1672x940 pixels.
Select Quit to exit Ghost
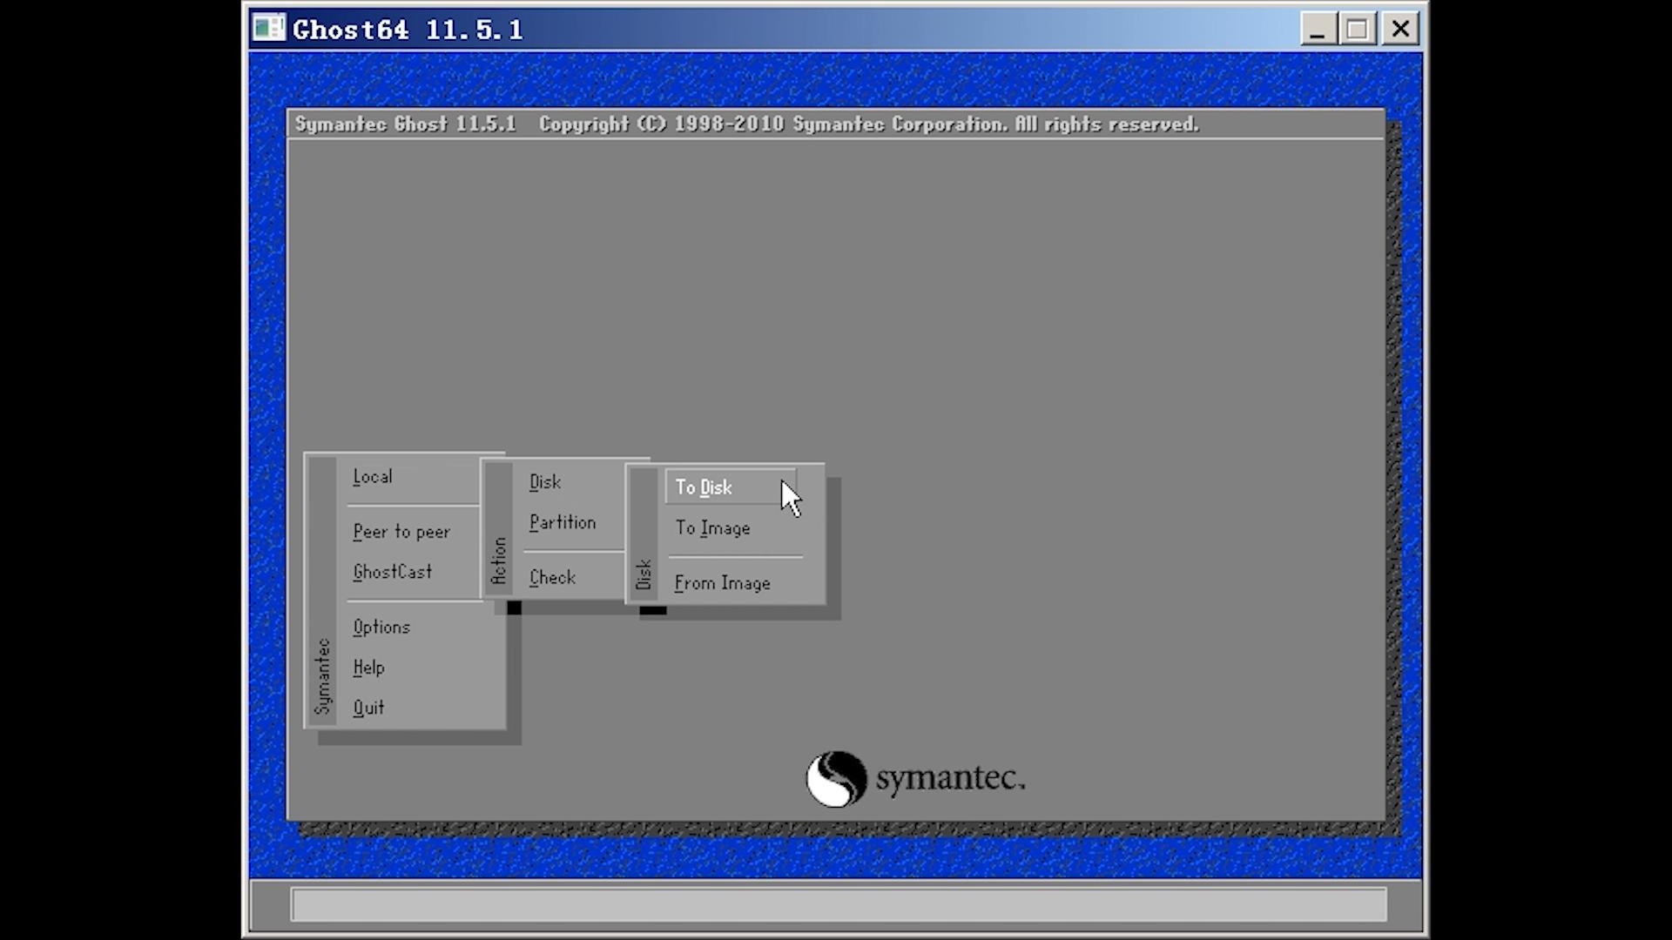[367, 707]
